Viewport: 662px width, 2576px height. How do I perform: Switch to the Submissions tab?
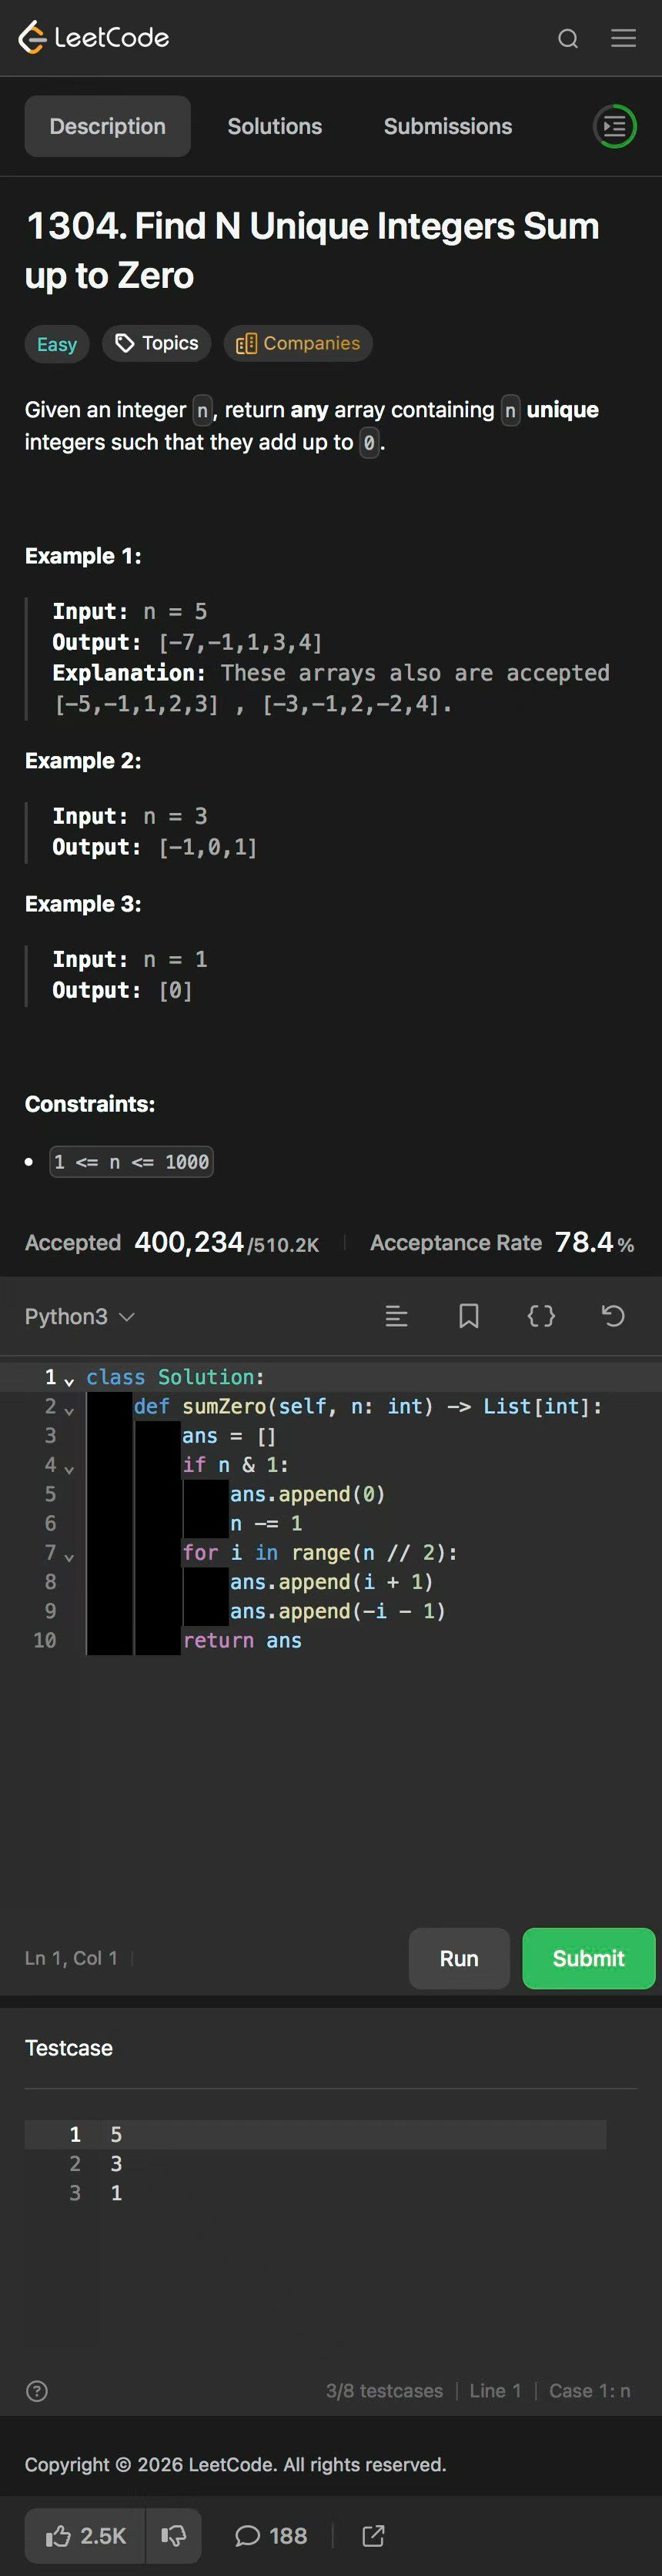click(447, 126)
